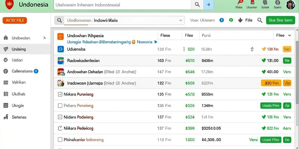299x149 pixels.
Task: Click the Radowkadentecien app icon
Action: pos(60,61)
